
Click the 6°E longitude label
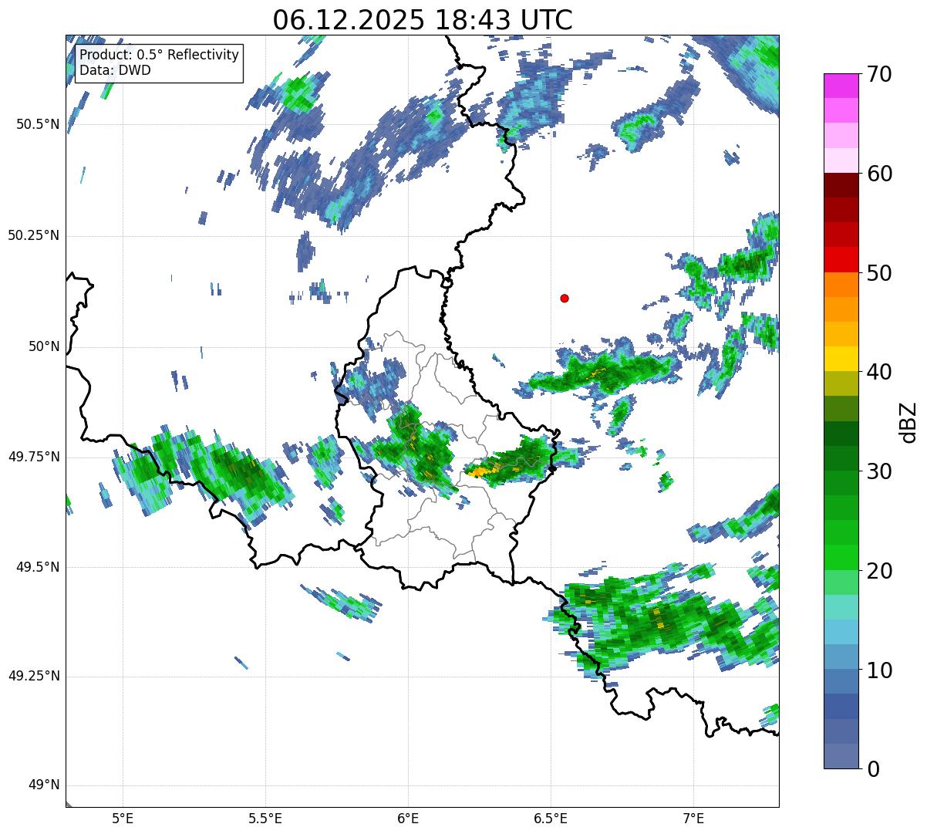click(x=408, y=818)
